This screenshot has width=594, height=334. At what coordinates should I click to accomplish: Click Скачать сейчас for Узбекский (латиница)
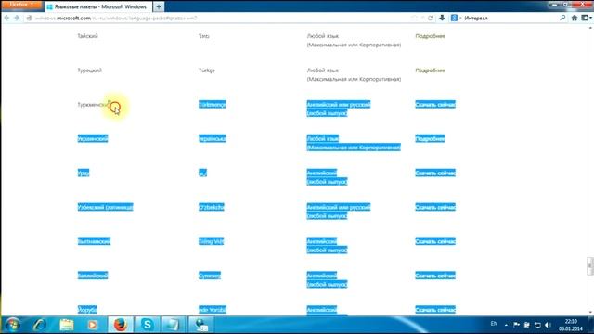click(435, 207)
